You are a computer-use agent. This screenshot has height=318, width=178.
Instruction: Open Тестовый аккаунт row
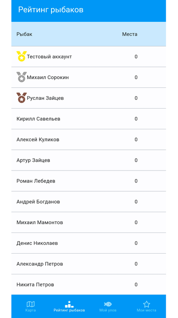coord(89,56)
